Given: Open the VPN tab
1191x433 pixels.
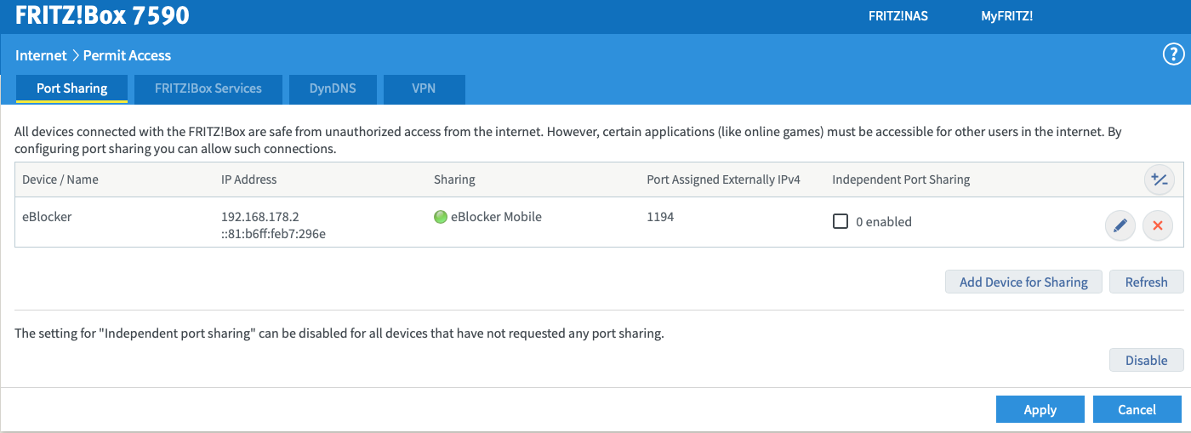Looking at the screenshot, I should pos(424,88).
